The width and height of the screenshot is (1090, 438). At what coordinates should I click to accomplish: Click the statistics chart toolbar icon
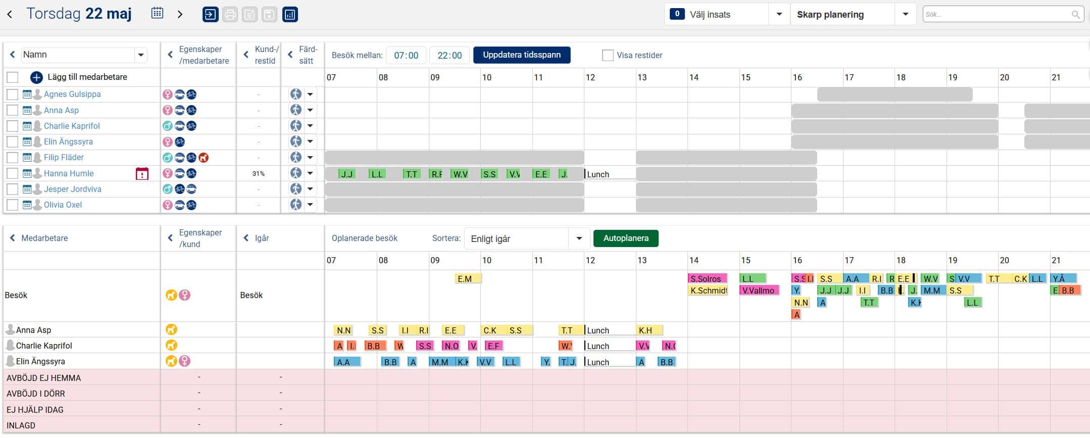pyautogui.click(x=290, y=15)
